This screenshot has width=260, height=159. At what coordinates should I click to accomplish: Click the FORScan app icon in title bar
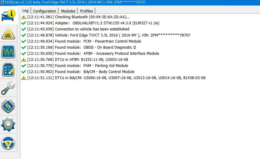pos(2,2)
